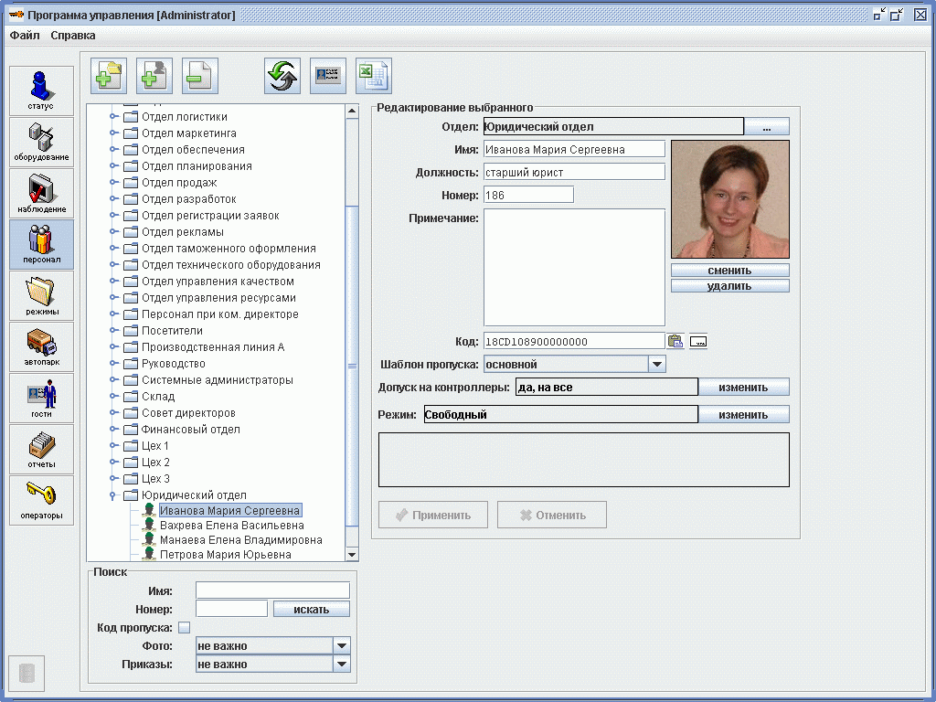This screenshot has height=702, width=936.
Task: Open the Файл menu
Action: click(x=25, y=36)
